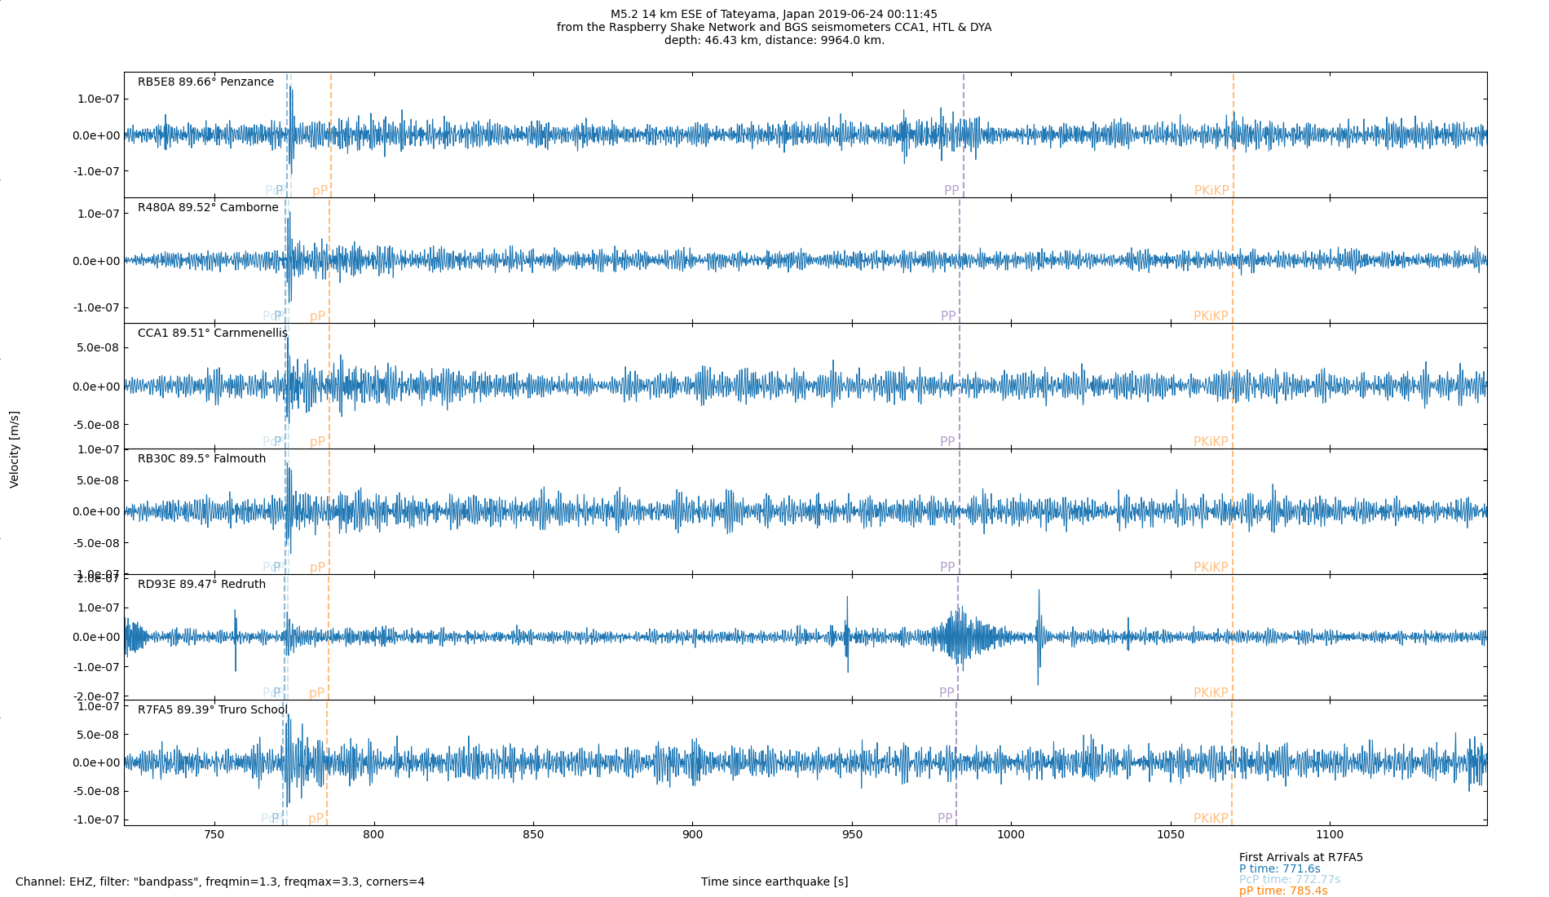Click the "R7FA5 89.39° Truro School" station label
This screenshot has width=1549, height=897.
212,709
